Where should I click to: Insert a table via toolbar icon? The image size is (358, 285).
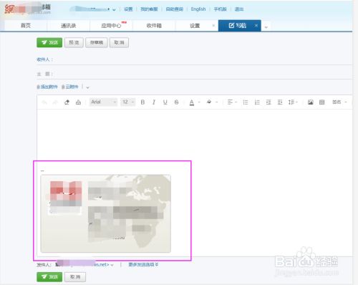click(x=321, y=102)
